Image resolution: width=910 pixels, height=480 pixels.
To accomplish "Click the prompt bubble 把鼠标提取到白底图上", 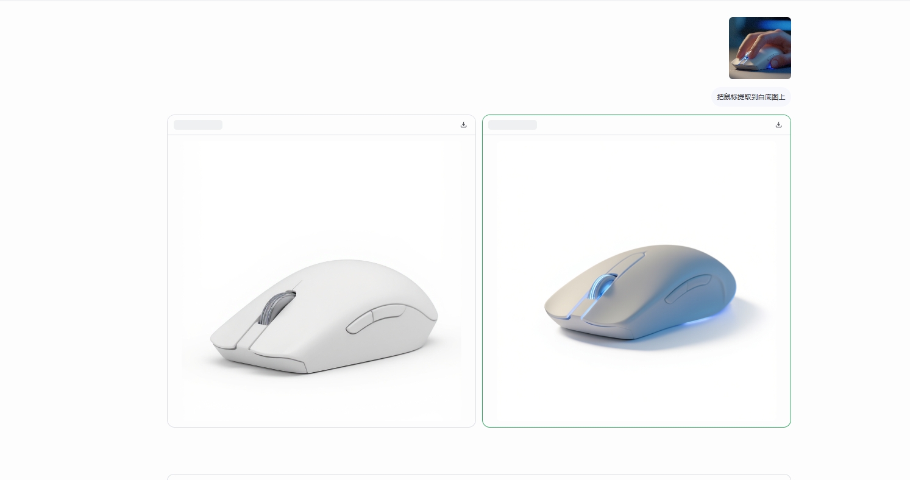I will pos(751,97).
